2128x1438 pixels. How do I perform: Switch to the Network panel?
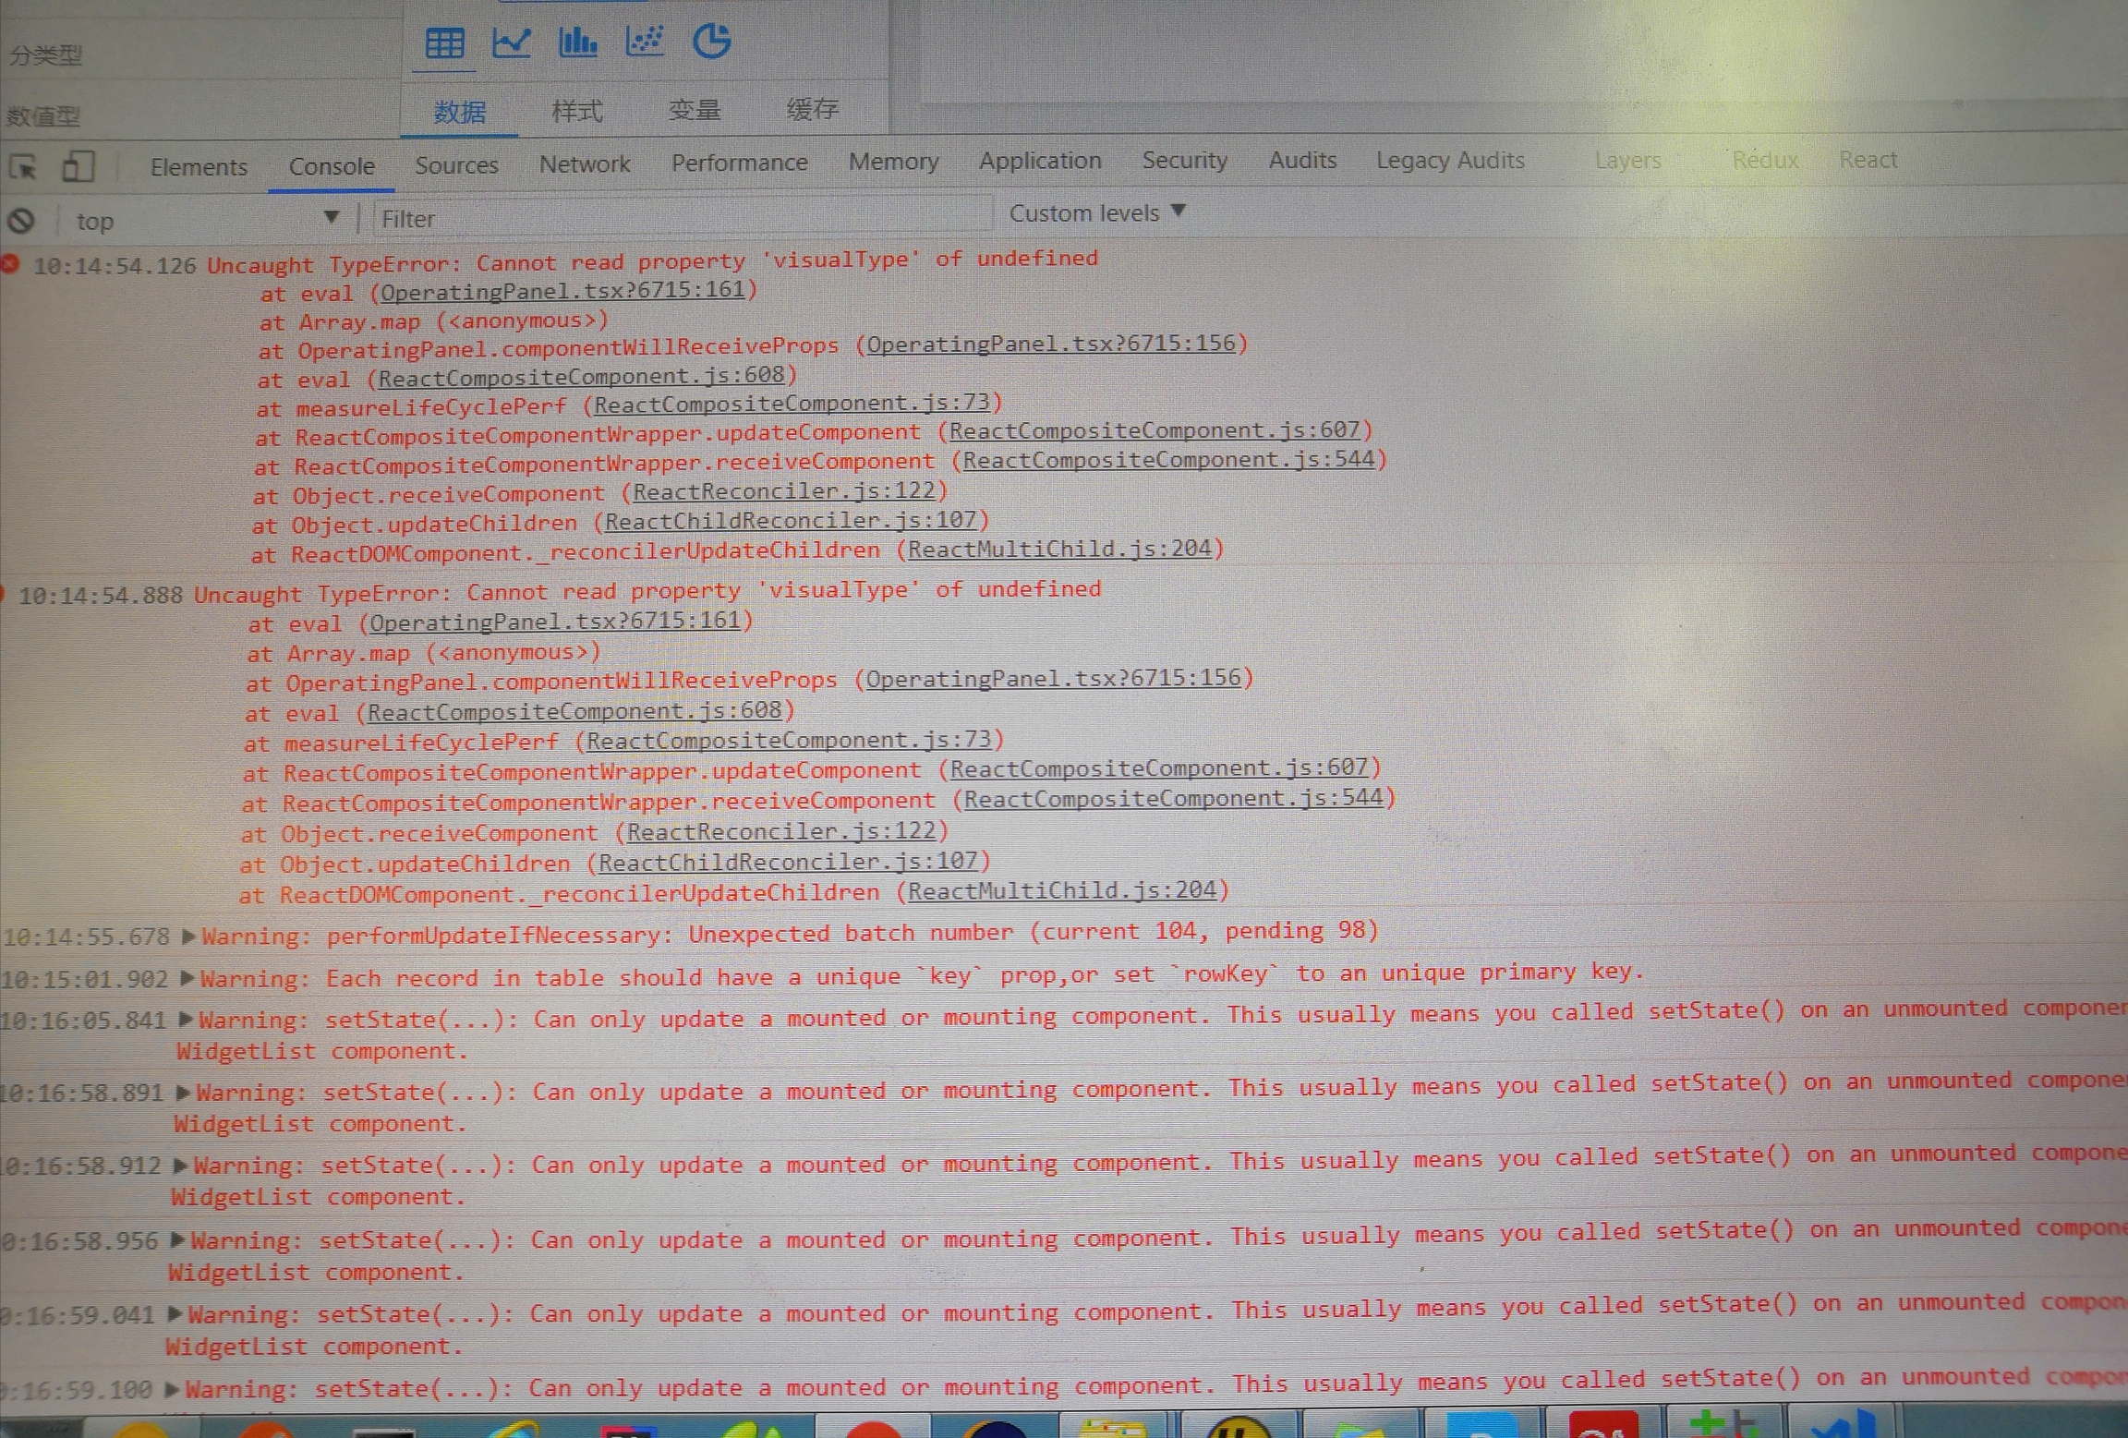pyautogui.click(x=585, y=164)
